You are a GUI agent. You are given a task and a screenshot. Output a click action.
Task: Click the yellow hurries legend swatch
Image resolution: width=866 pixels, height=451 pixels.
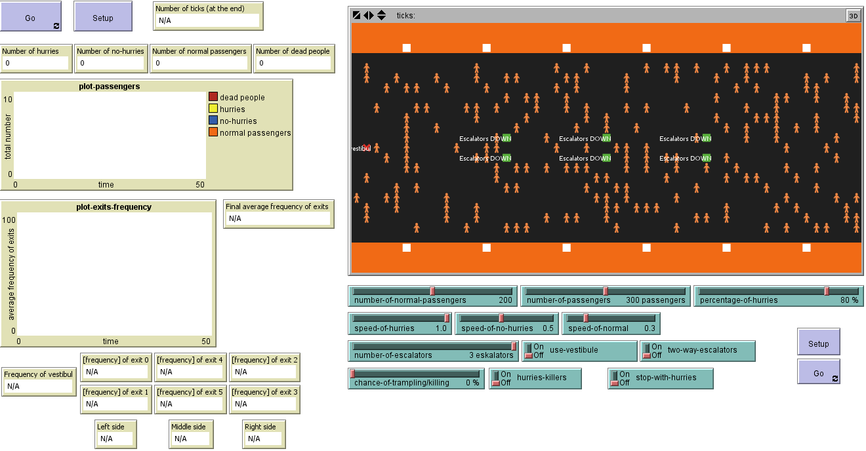[x=213, y=109]
